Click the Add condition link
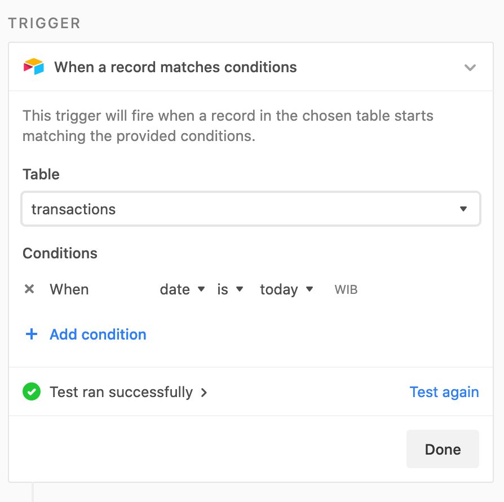The image size is (504, 502). tap(98, 334)
